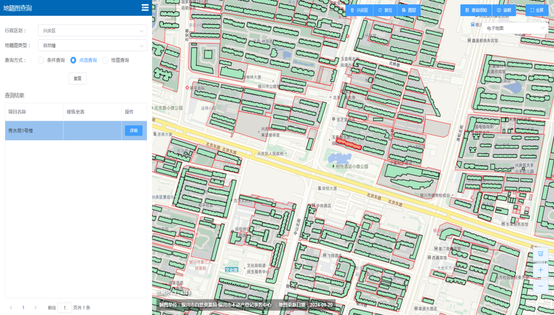Viewport: 554px width, 315px height.
Task: Go to the next results page arrow
Action: coord(35,308)
